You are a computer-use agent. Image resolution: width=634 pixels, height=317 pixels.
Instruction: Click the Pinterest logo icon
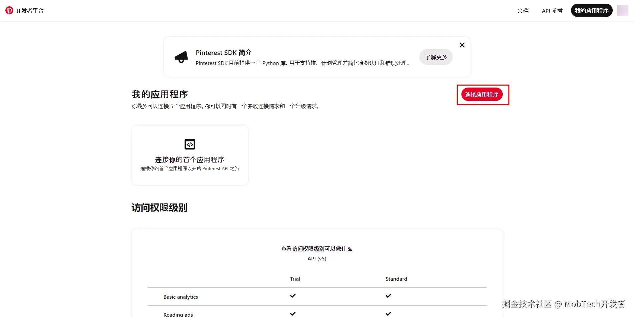click(x=9, y=10)
